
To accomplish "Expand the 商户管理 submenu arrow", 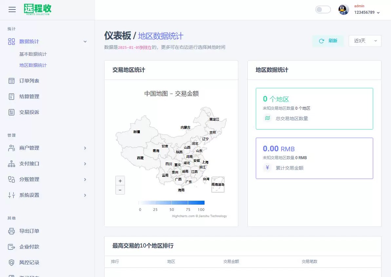I will 85,148.
